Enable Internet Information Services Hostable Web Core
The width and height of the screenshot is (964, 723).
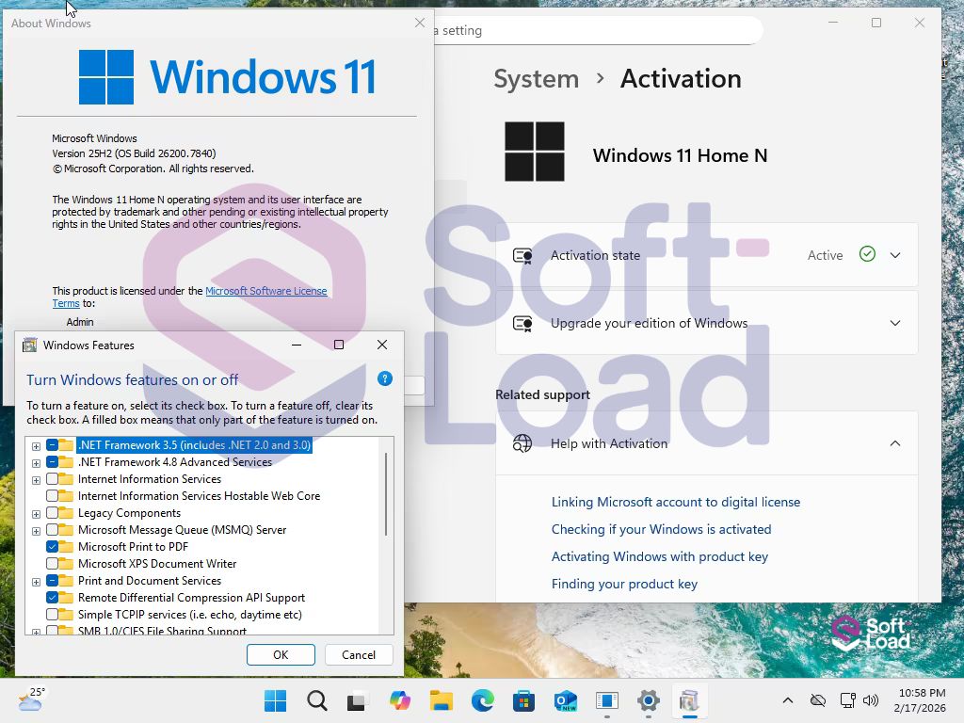(x=53, y=495)
